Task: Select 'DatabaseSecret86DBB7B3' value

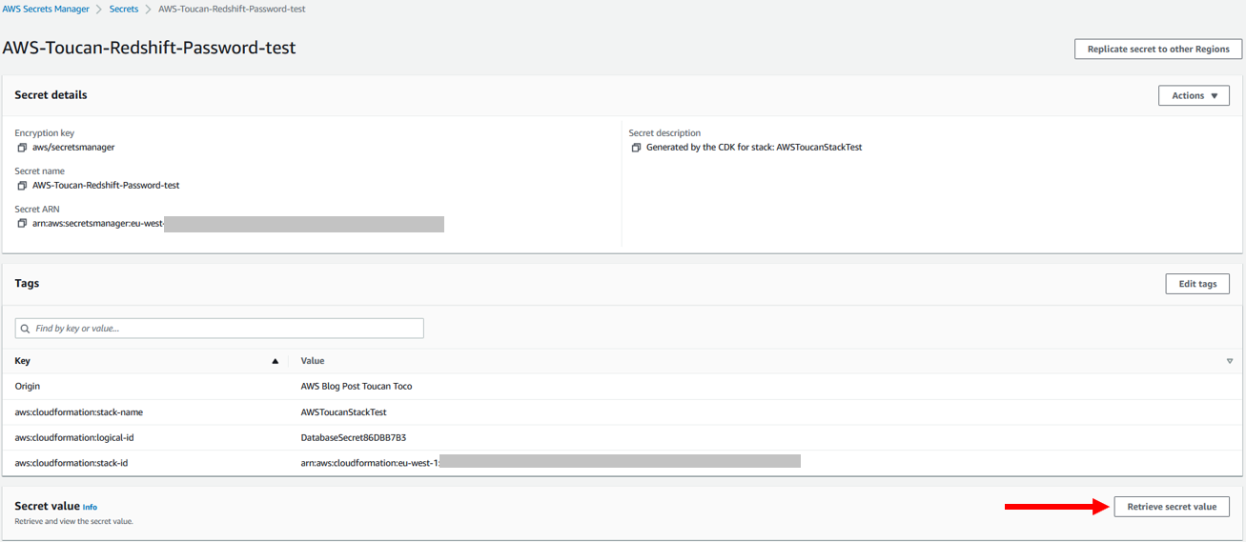Action: pos(354,438)
